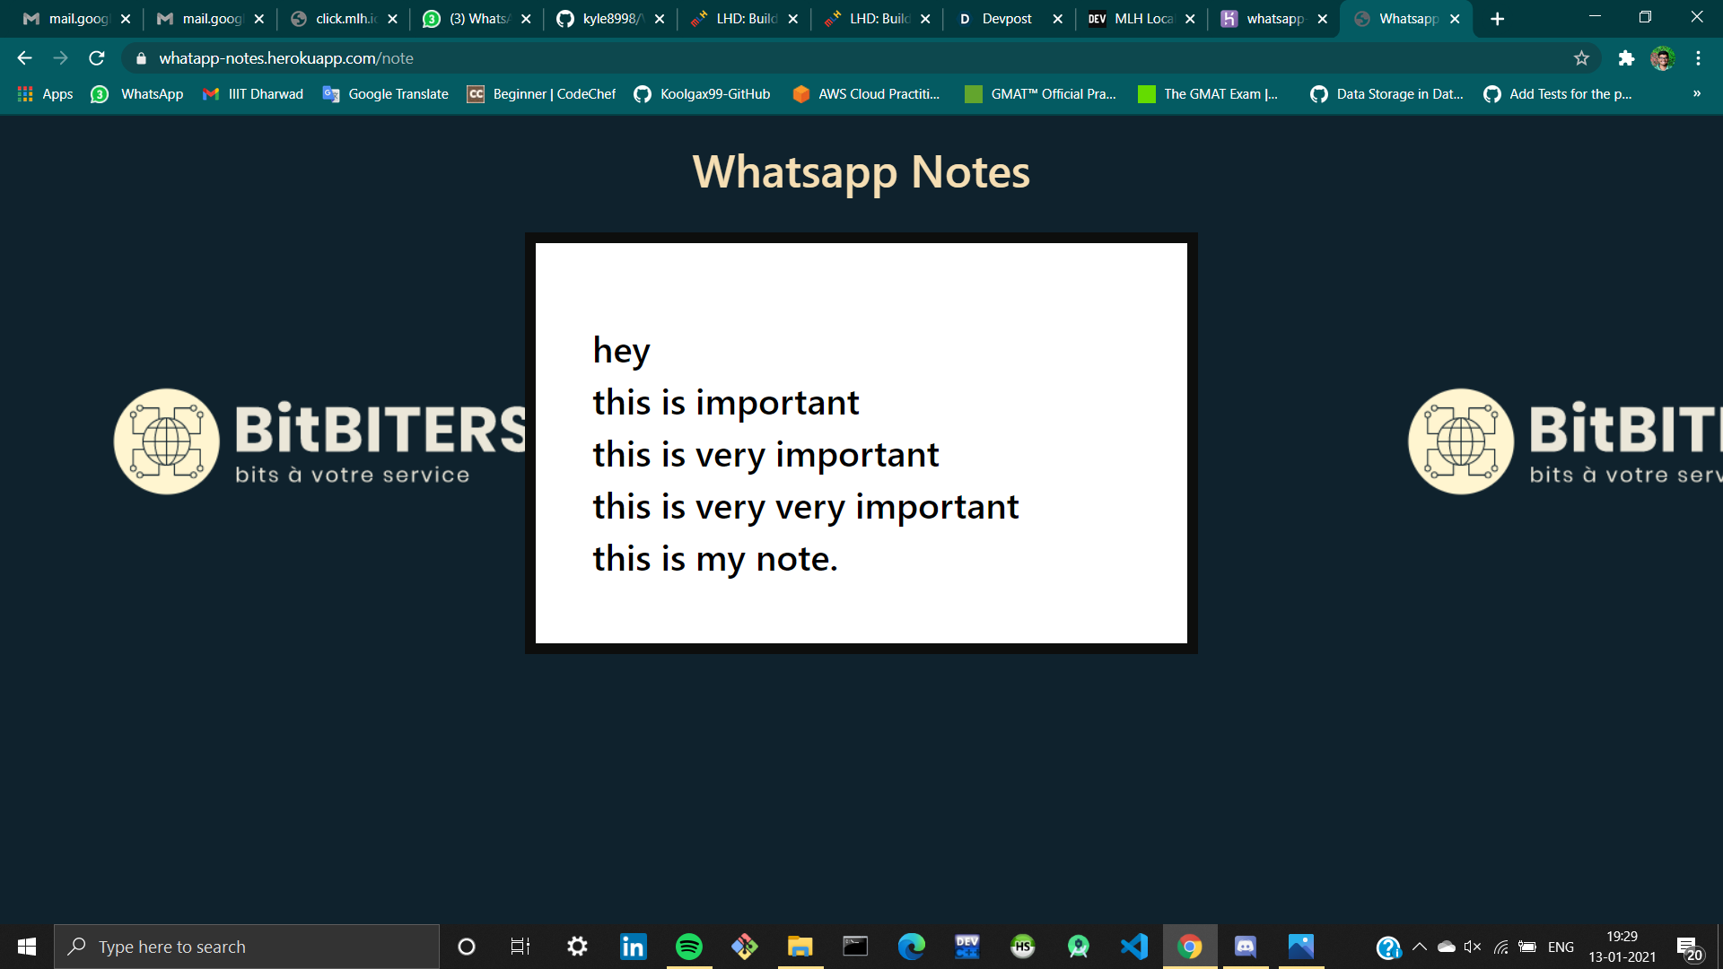Show hidden system tray icons
This screenshot has width=1723, height=969.
click(x=1420, y=947)
